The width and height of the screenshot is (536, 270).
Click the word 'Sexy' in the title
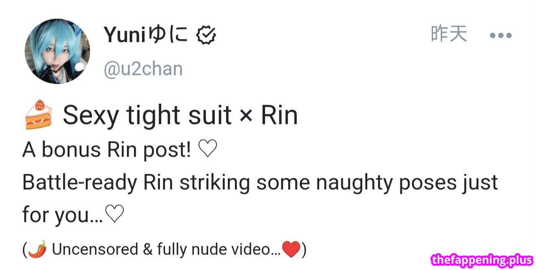(x=91, y=116)
